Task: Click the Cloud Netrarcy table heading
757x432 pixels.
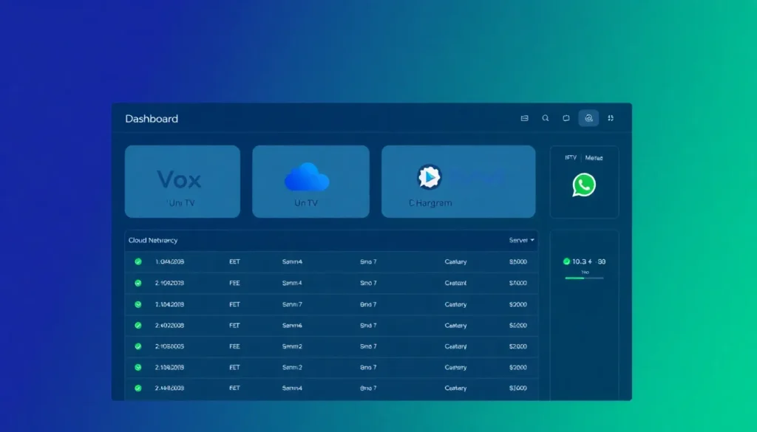Action: pyautogui.click(x=153, y=240)
